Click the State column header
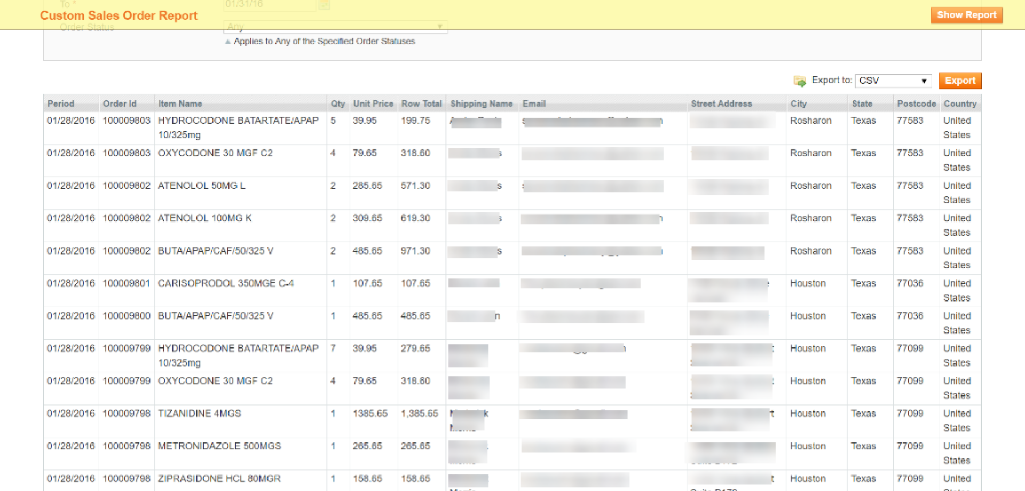Viewport: 1025px width, 491px height. click(x=862, y=104)
